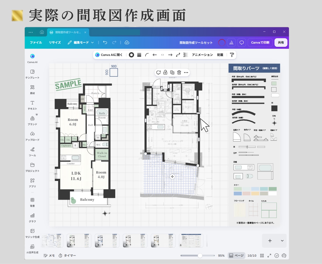
Task: Select the curved line type icon
Action: [147, 55]
